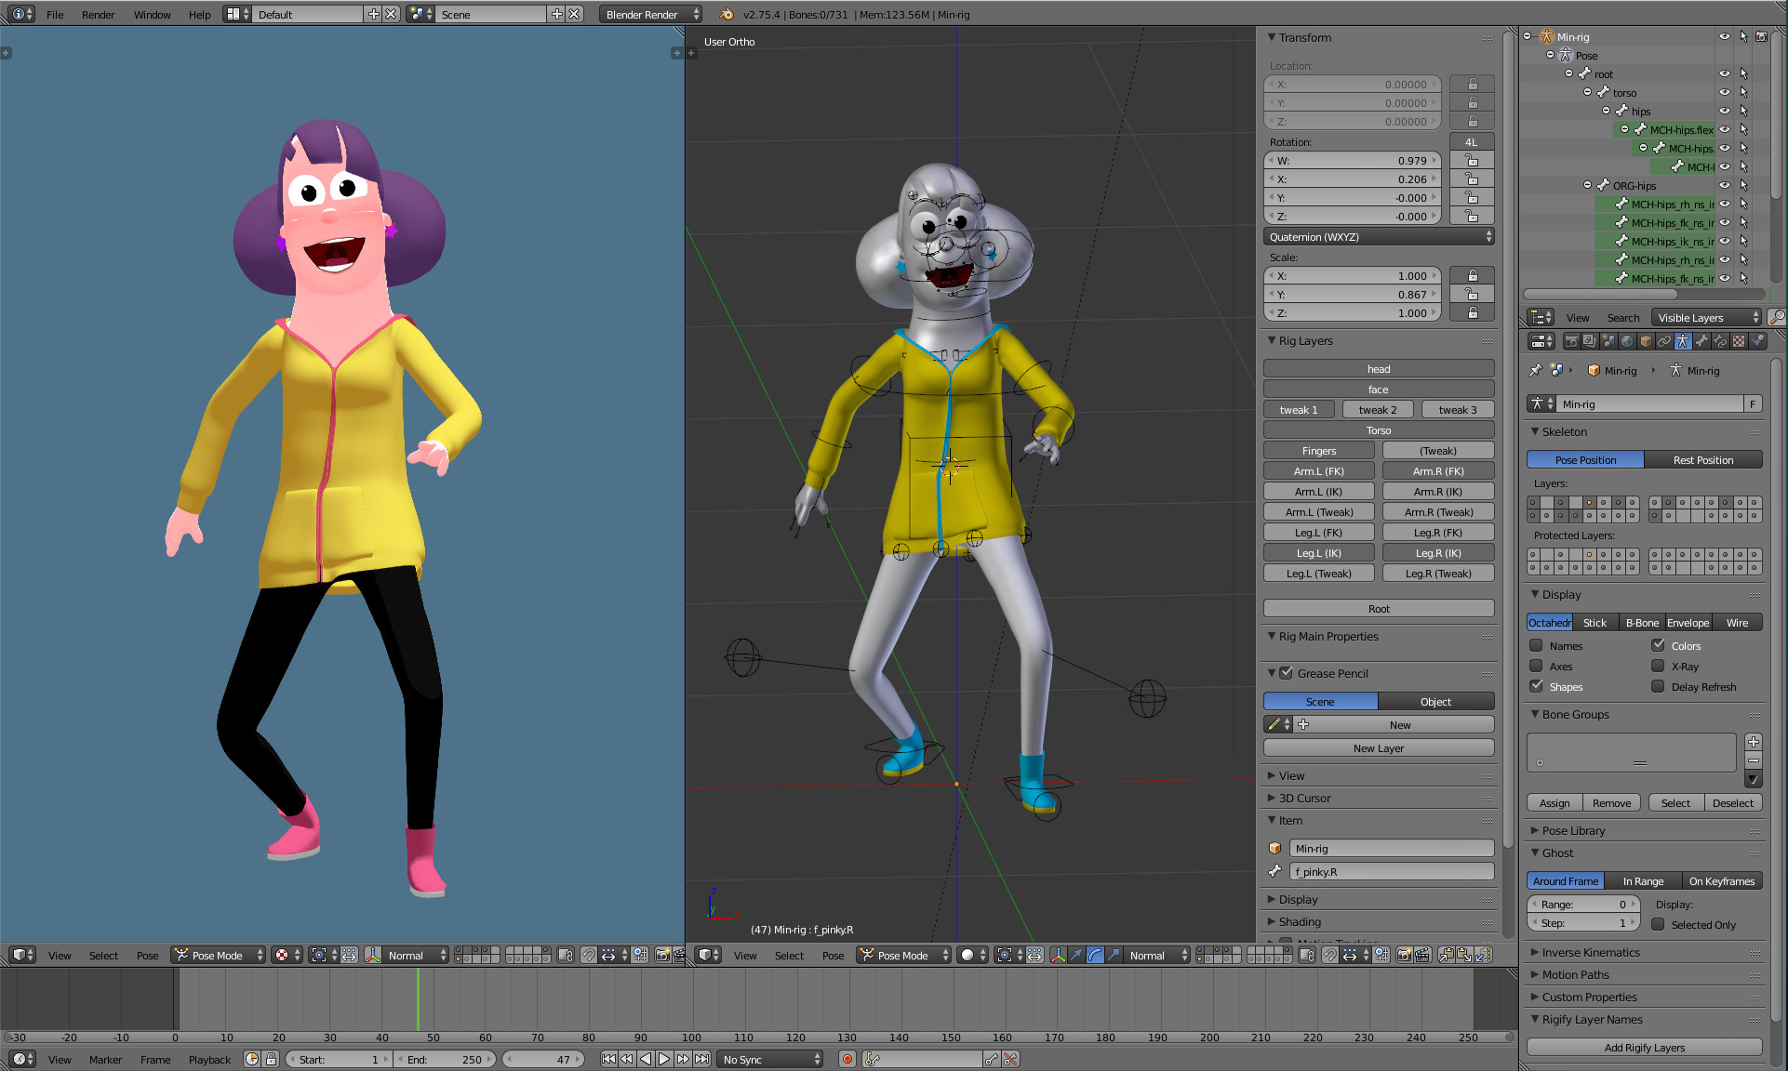The height and width of the screenshot is (1071, 1788).
Task: Toggle the X-Ray display checkbox
Action: point(1658,666)
